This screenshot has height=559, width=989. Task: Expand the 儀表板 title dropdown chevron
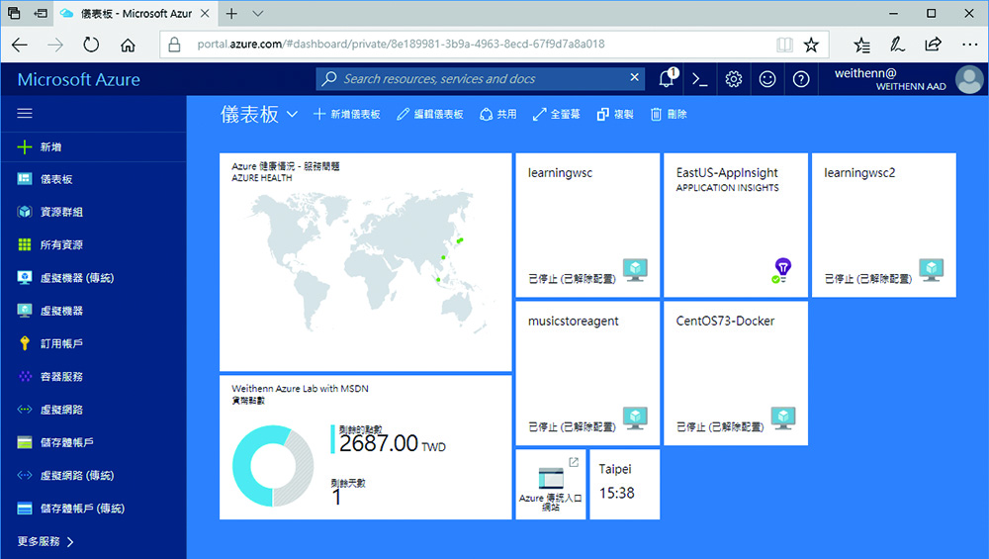coord(292,114)
